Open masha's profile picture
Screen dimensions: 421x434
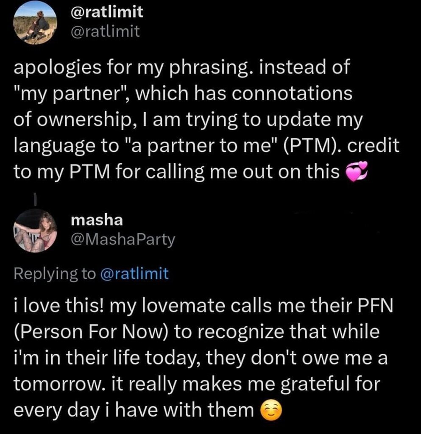(35, 231)
